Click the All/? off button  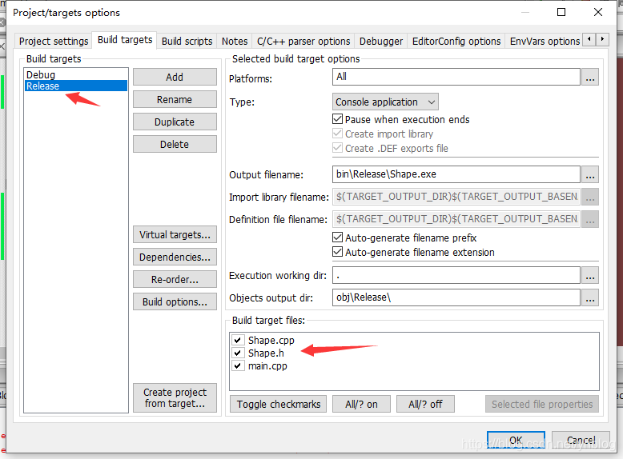coord(425,404)
